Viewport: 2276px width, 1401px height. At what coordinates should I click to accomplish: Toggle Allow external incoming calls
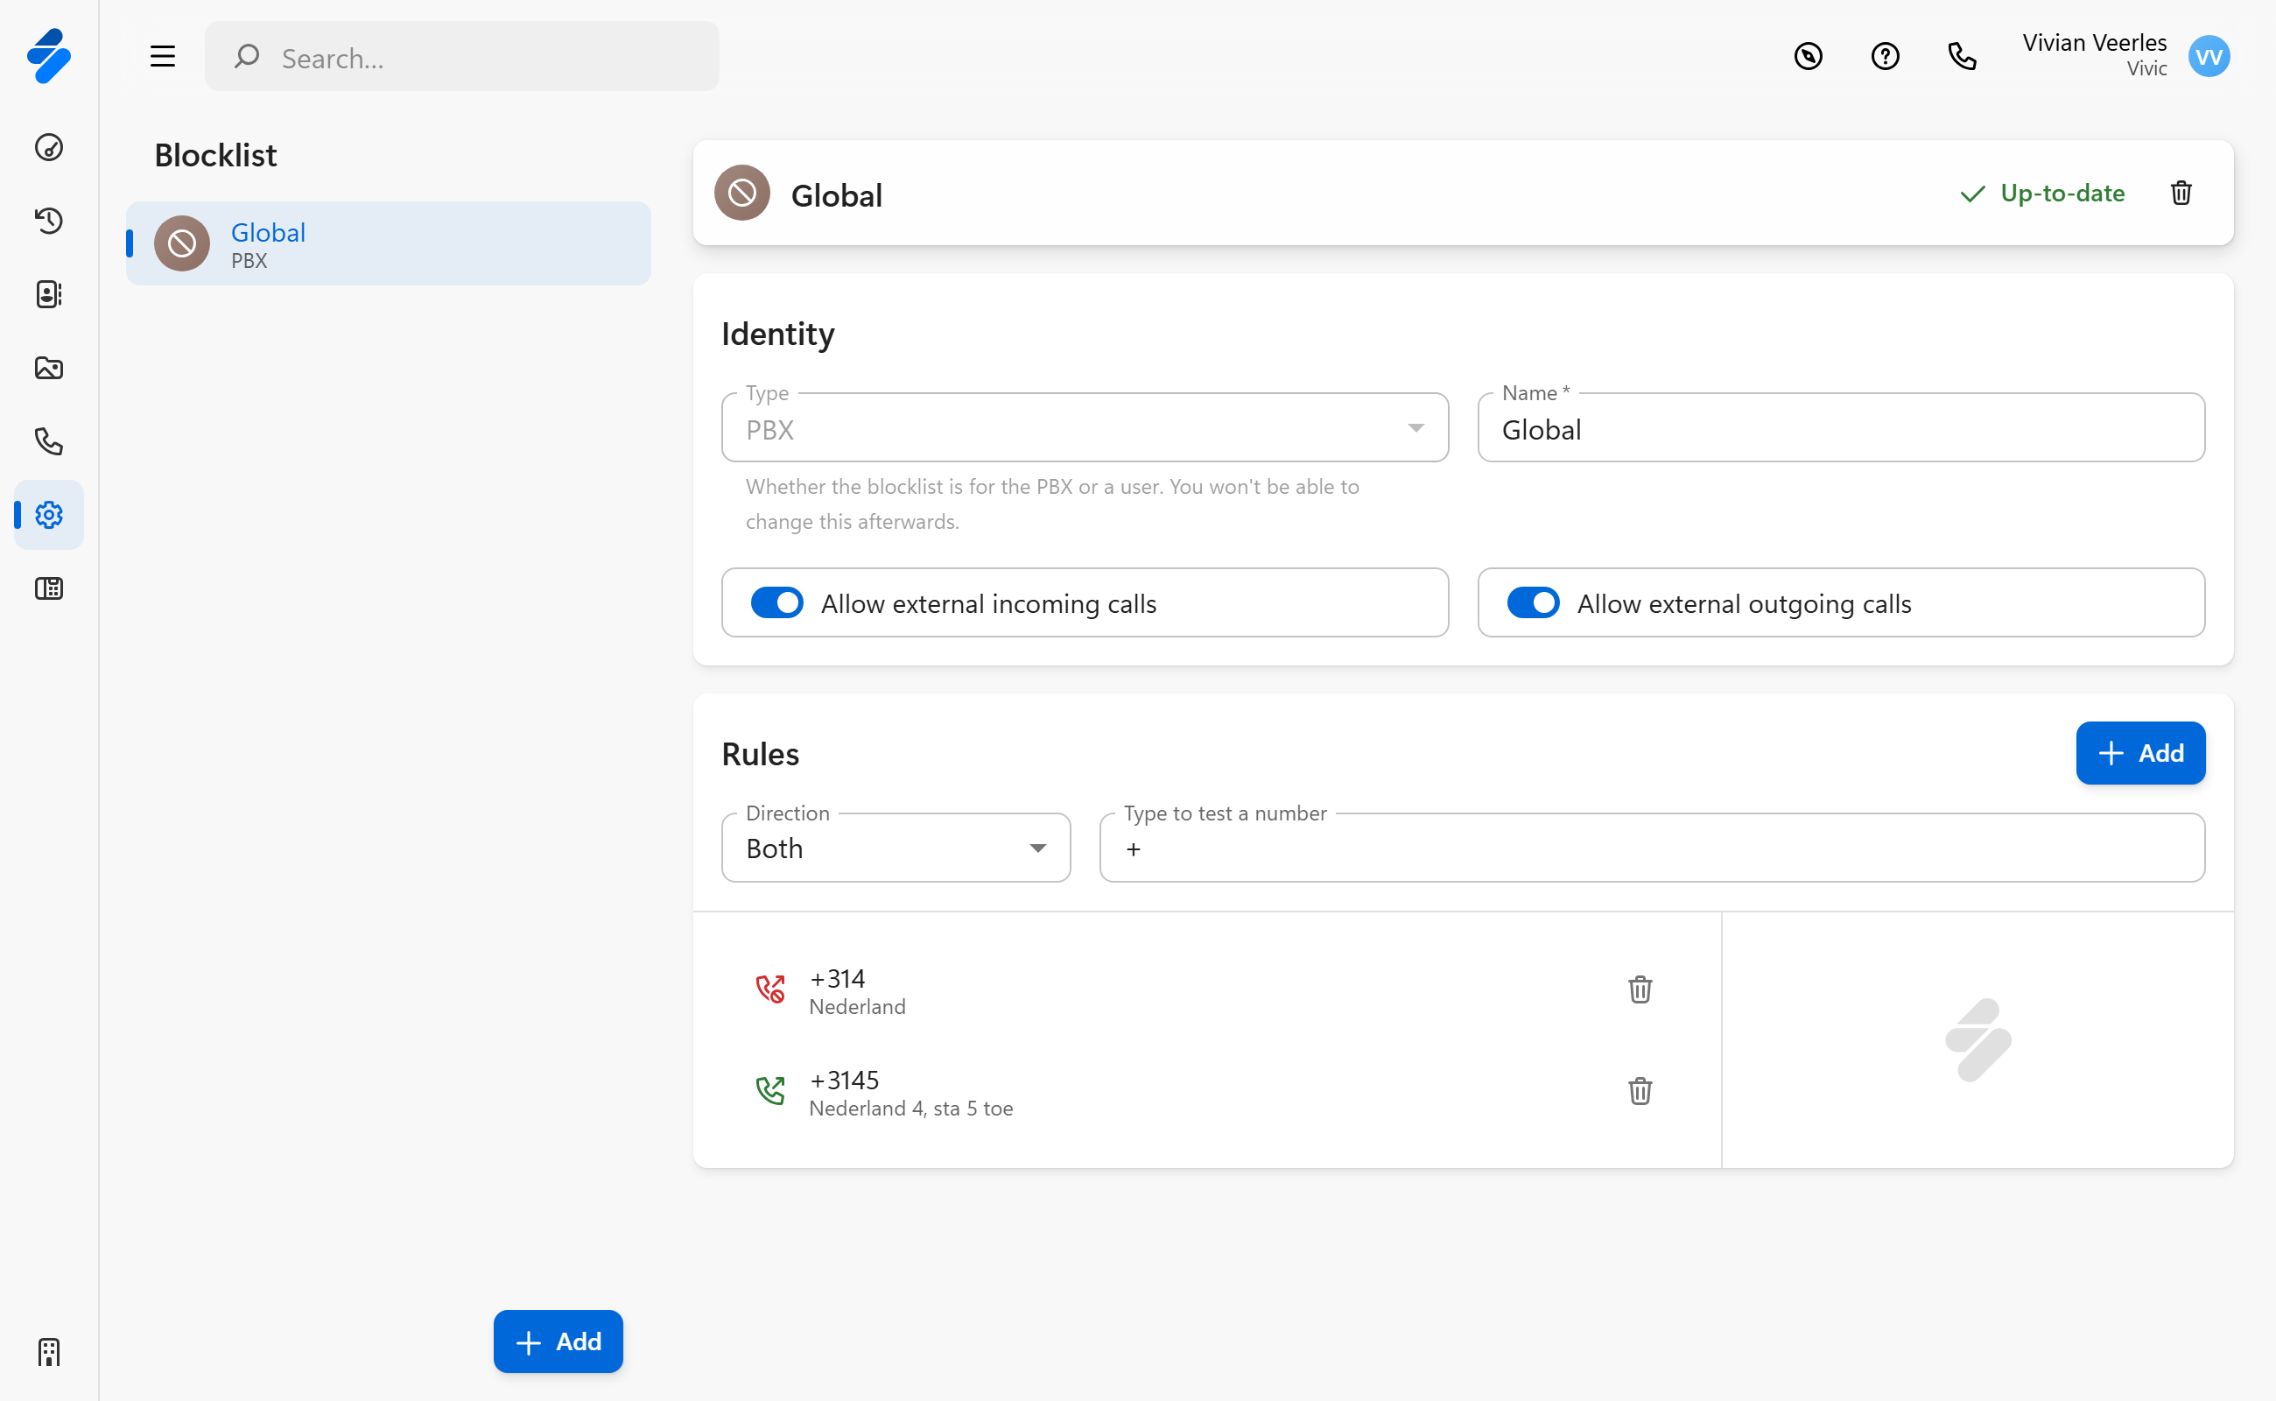[776, 603]
